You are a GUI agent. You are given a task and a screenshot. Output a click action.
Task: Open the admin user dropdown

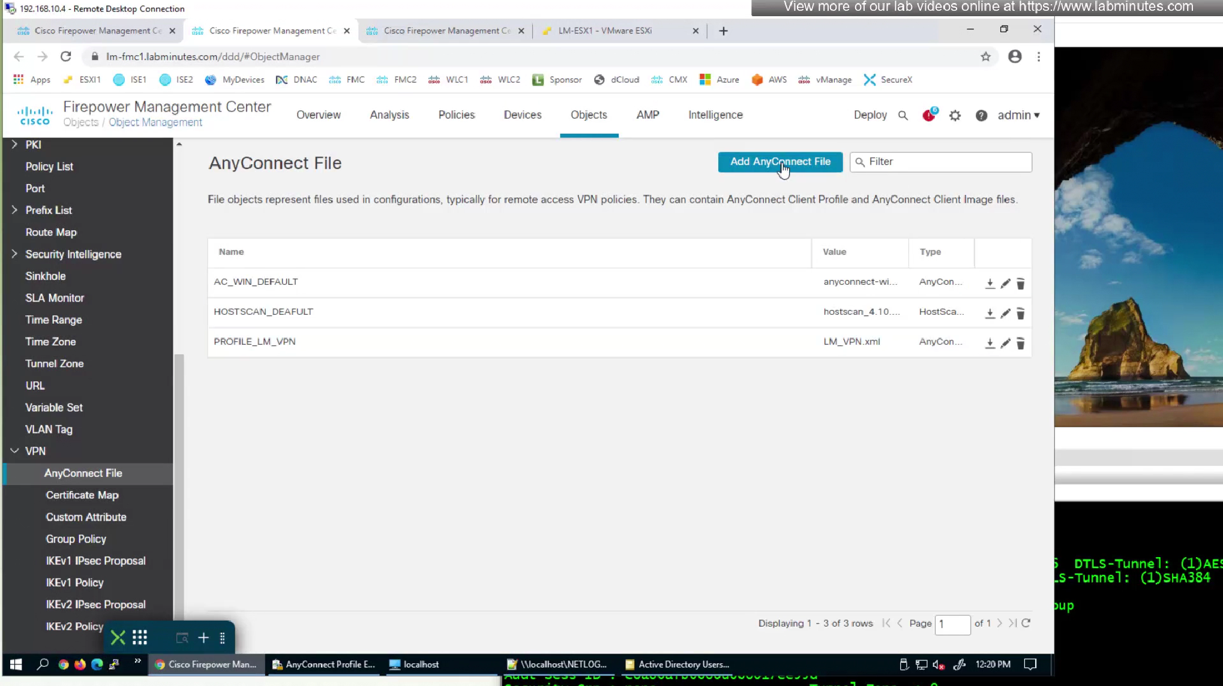(x=1018, y=115)
